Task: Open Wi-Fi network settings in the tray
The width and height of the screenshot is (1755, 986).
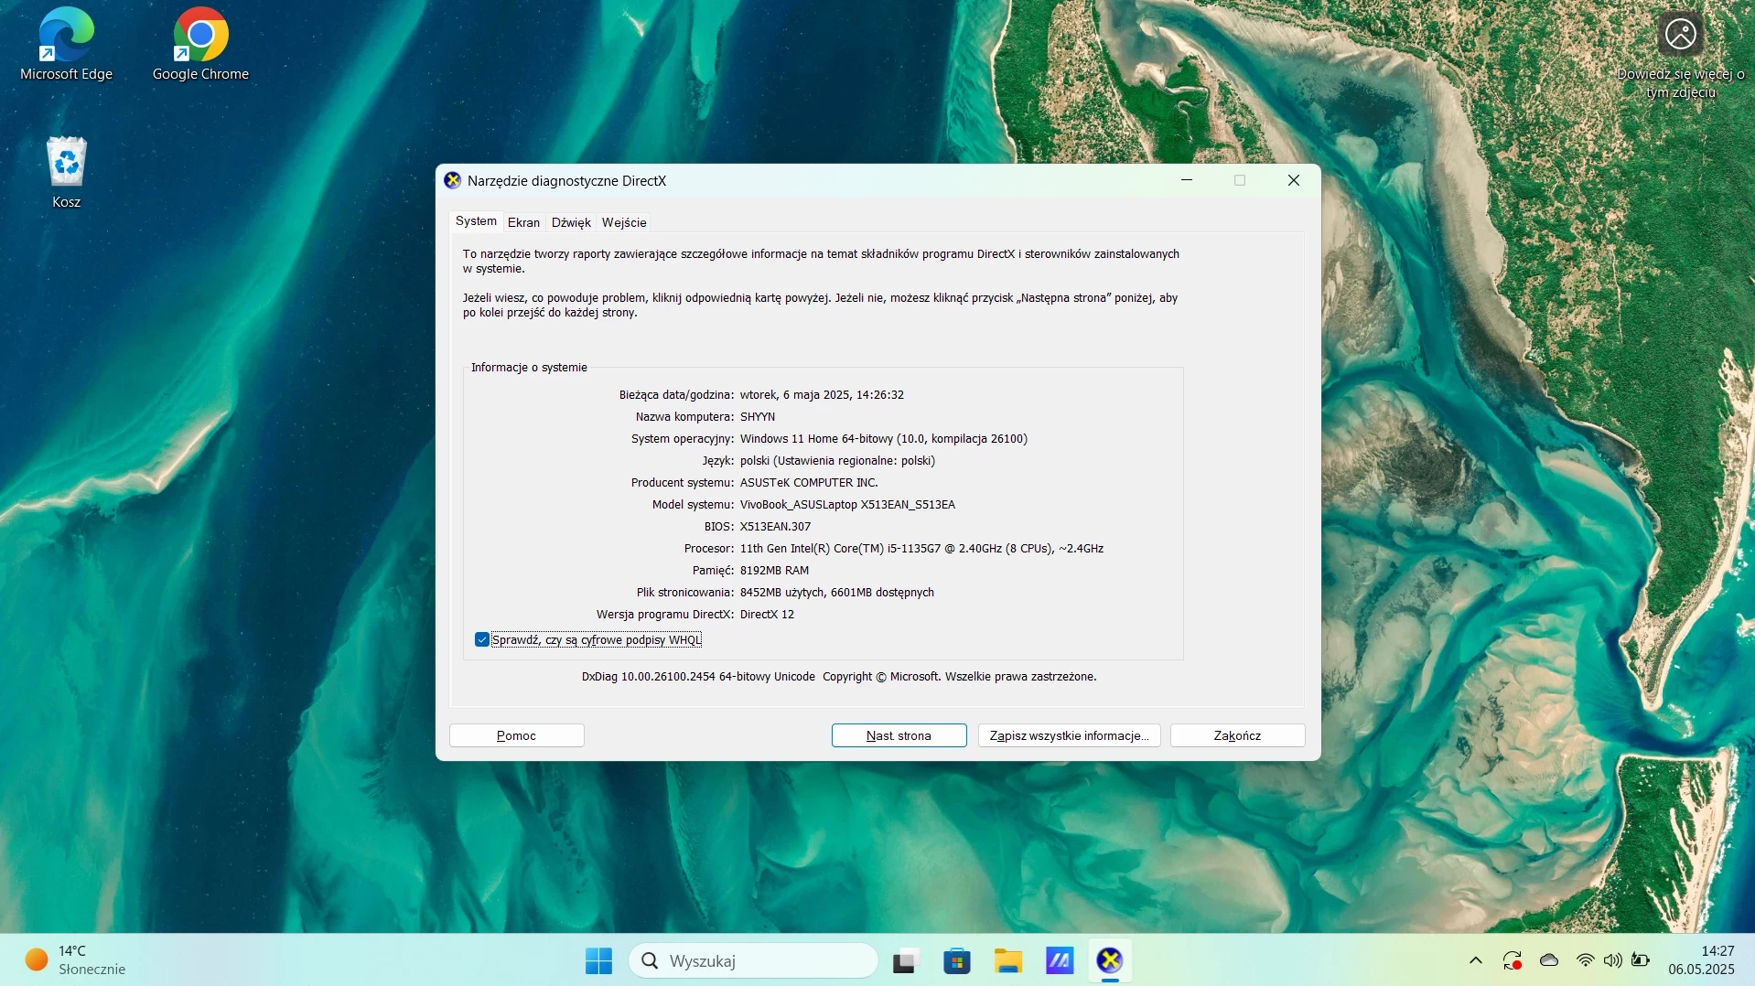Action: (x=1585, y=960)
